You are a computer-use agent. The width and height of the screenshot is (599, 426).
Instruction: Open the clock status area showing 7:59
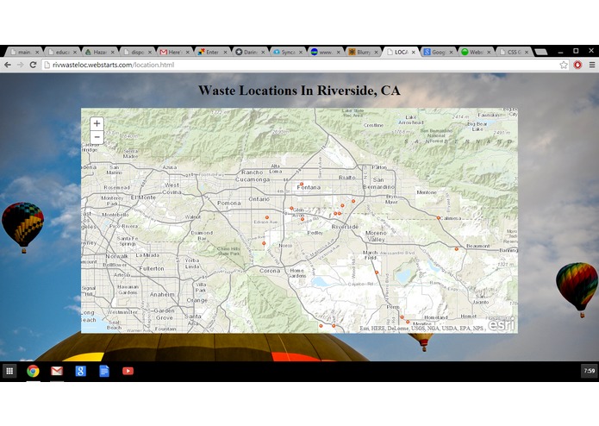coord(589,371)
